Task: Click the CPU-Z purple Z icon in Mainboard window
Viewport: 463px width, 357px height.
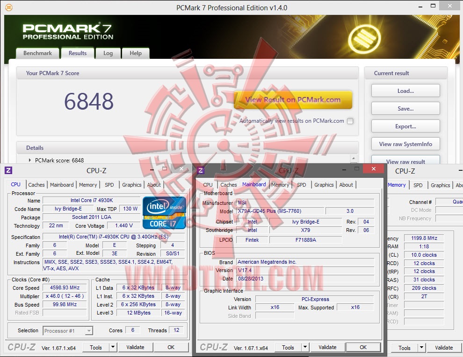Action: tap(201, 170)
